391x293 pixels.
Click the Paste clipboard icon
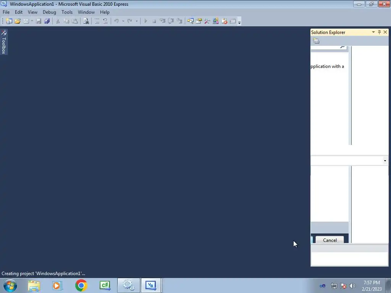(74, 21)
